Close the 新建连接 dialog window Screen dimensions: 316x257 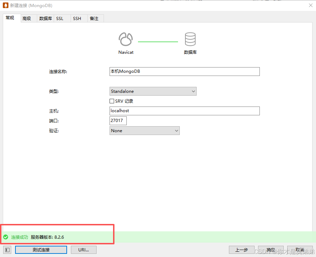pyautogui.click(x=311, y=5)
